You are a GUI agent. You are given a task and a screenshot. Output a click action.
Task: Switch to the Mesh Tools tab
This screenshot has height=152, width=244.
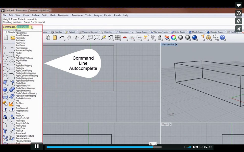click(x=196, y=32)
